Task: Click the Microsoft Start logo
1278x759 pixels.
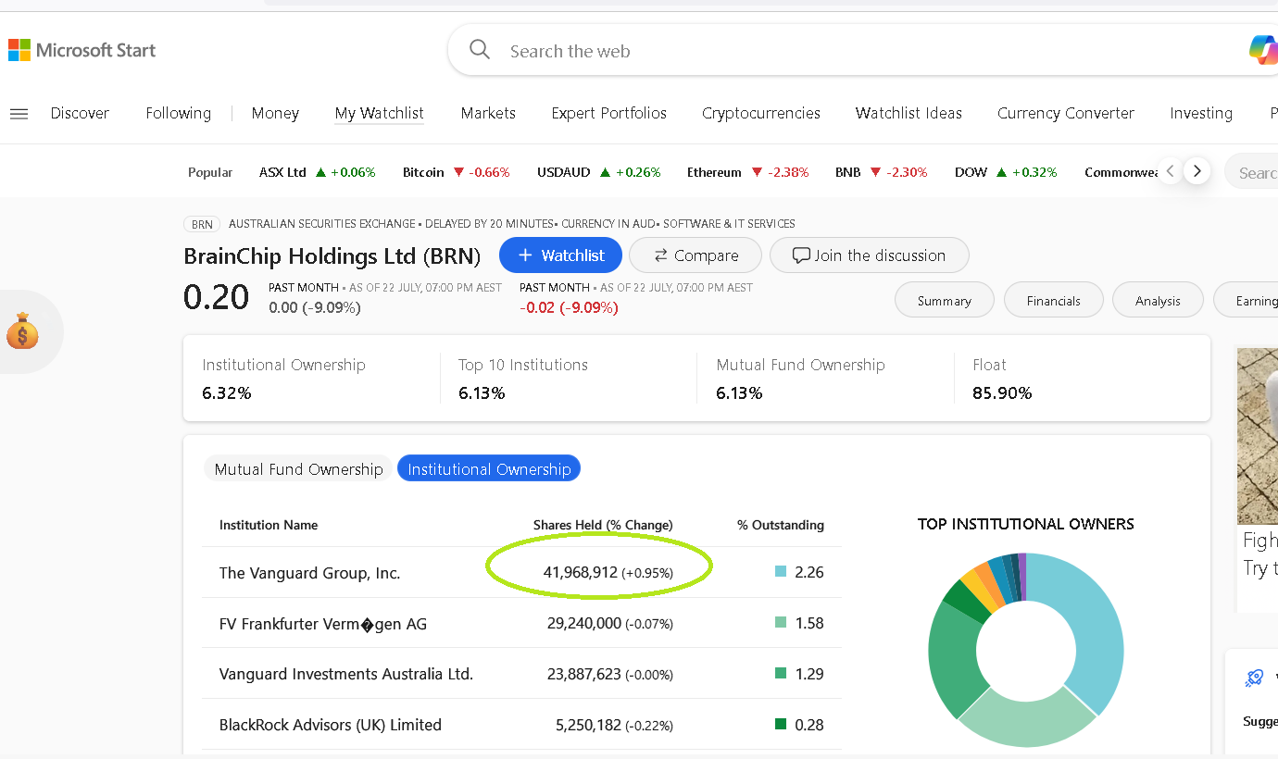Action: (81, 50)
